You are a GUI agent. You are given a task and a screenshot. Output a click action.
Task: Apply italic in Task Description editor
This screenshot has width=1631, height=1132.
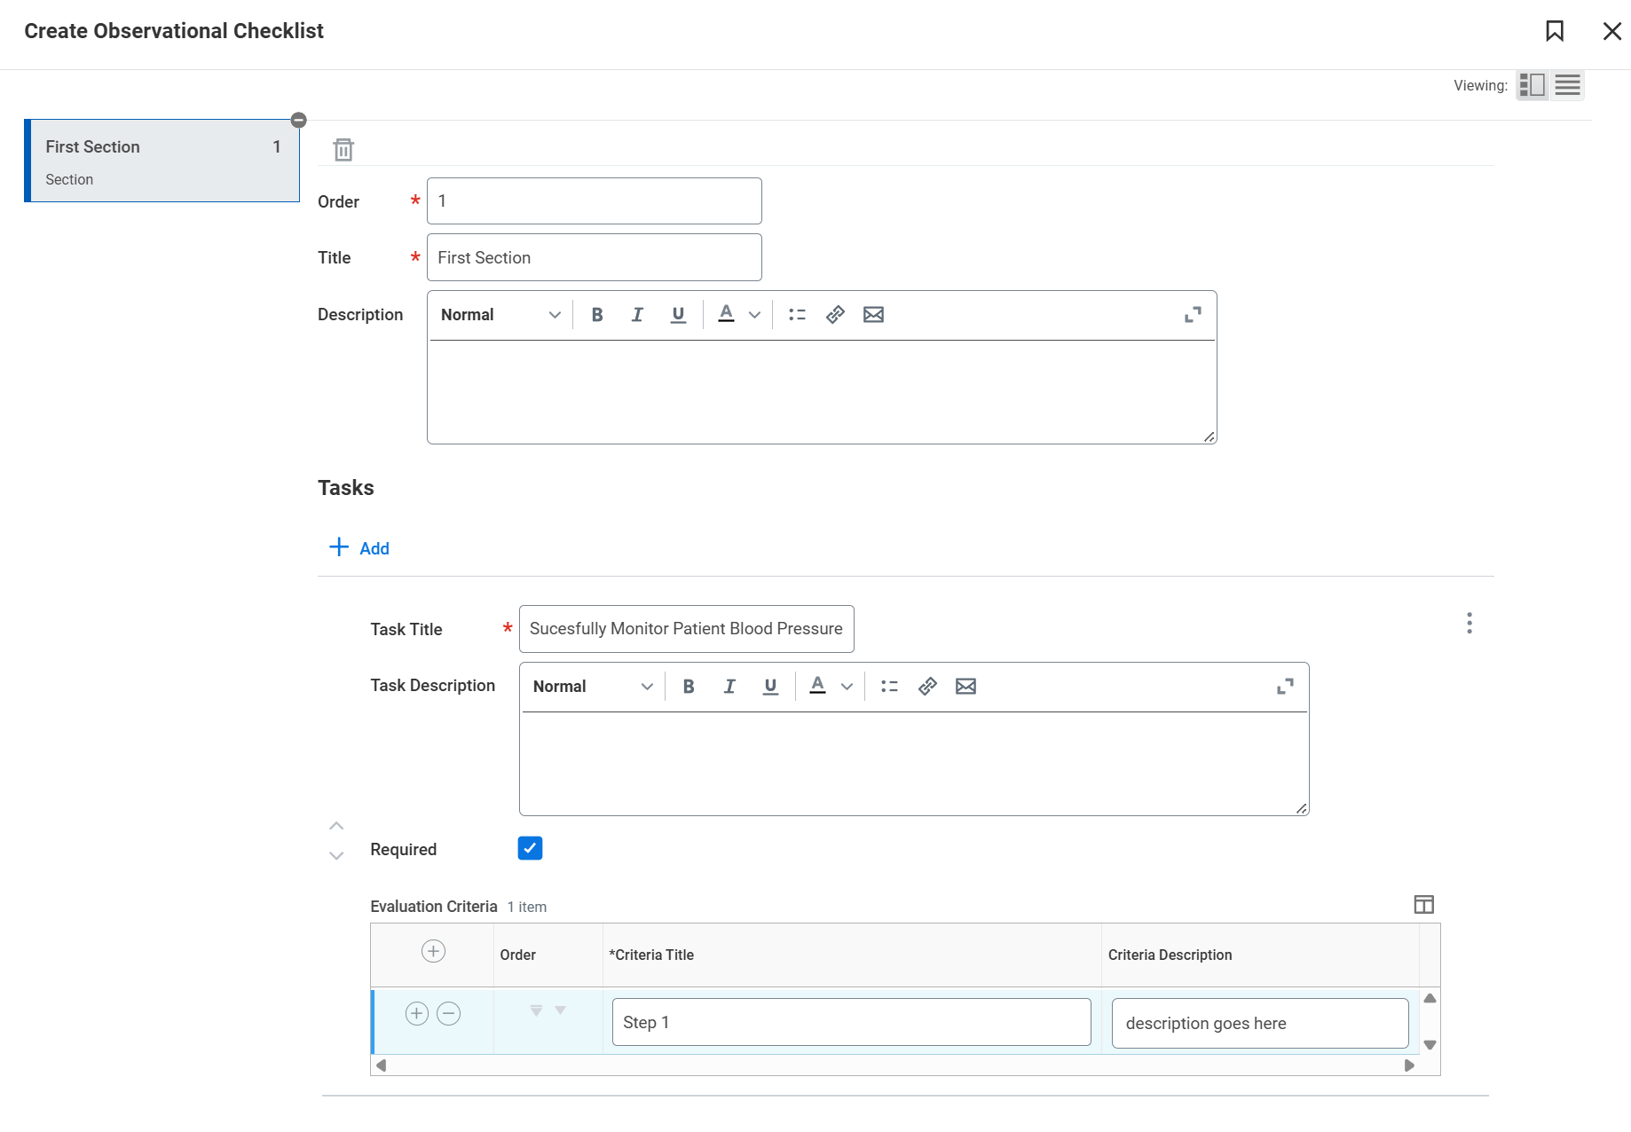click(x=729, y=687)
